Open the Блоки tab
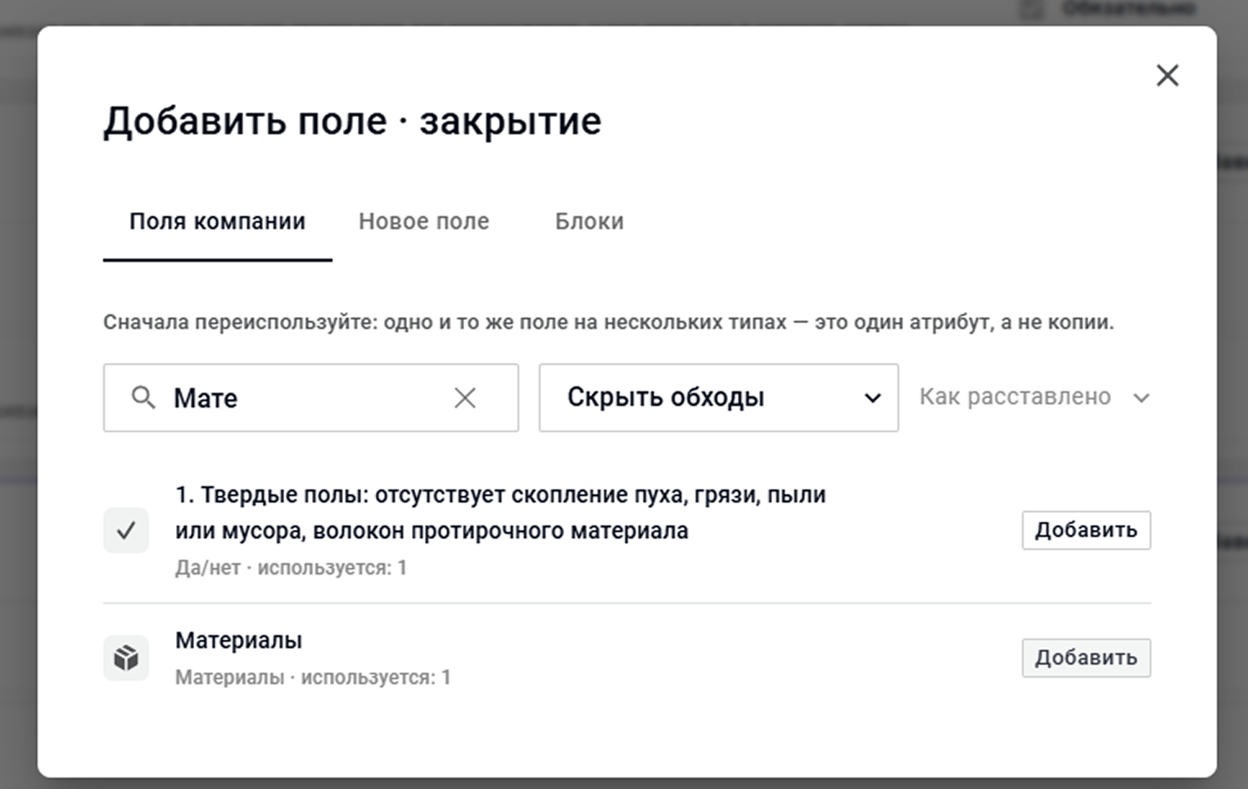This screenshot has height=789, width=1248. tap(589, 222)
